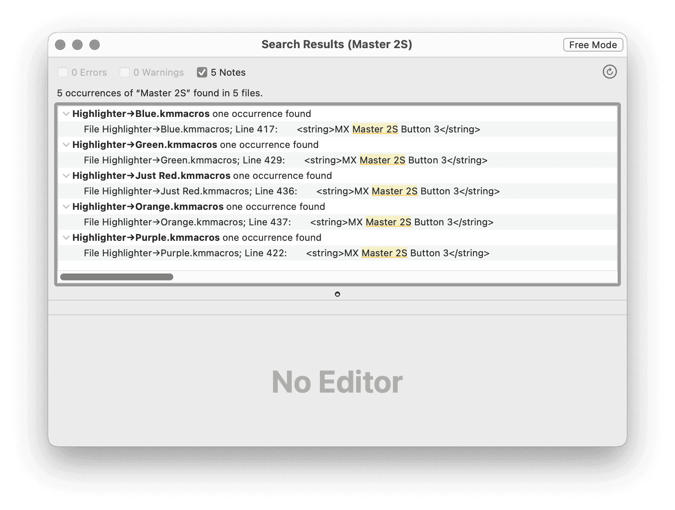Click the close window button
675x510 pixels.
click(x=60, y=45)
